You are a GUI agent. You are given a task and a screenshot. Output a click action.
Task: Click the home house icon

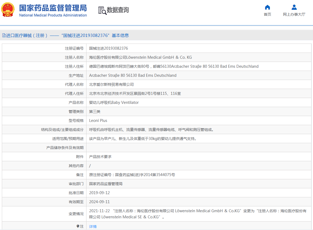click(x=267, y=7)
